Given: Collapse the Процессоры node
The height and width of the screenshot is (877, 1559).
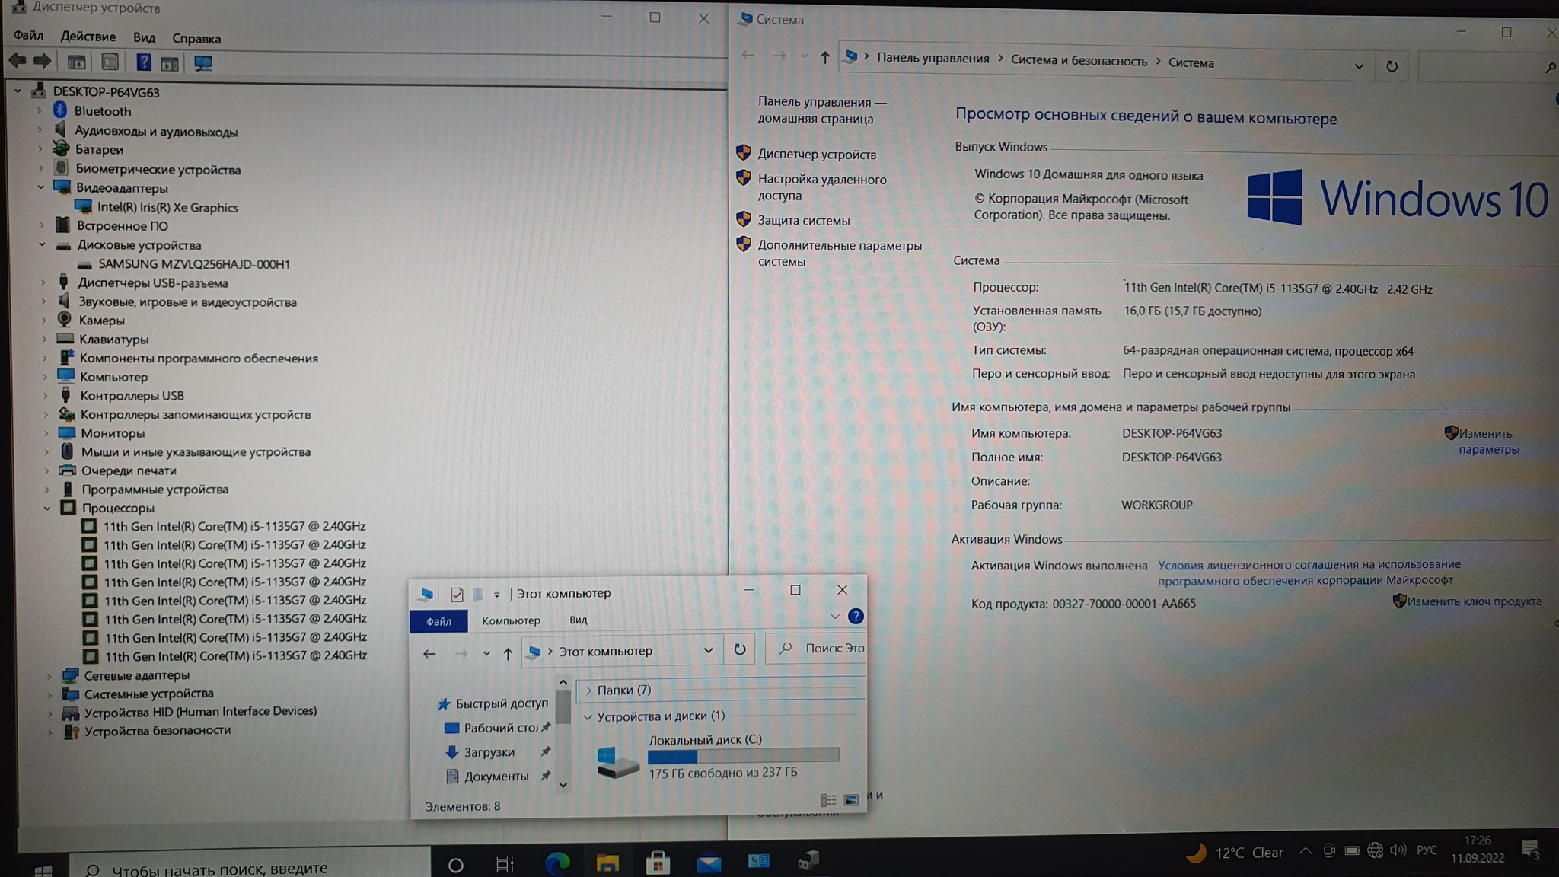Looking at the screenshot, I should click(x=47, y=508).
